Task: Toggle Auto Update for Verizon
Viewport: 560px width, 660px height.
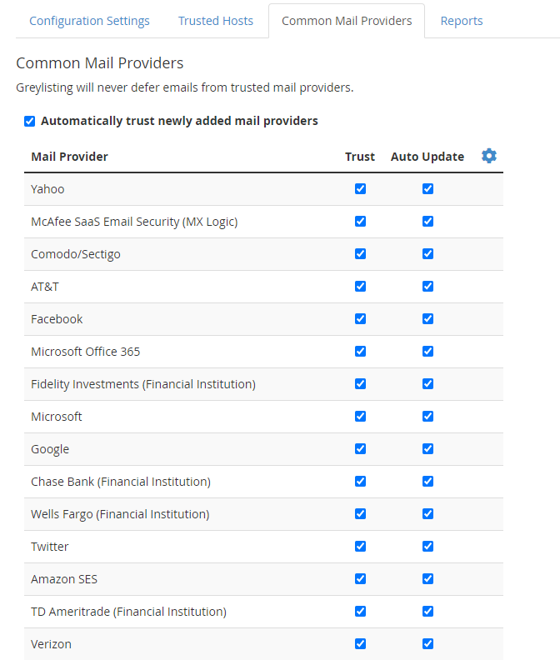Action: click(427, 643)
